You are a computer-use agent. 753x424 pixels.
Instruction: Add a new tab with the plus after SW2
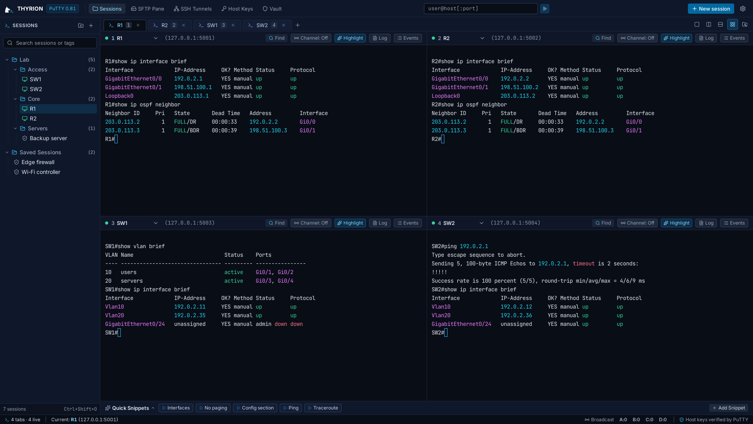point(298,25)
